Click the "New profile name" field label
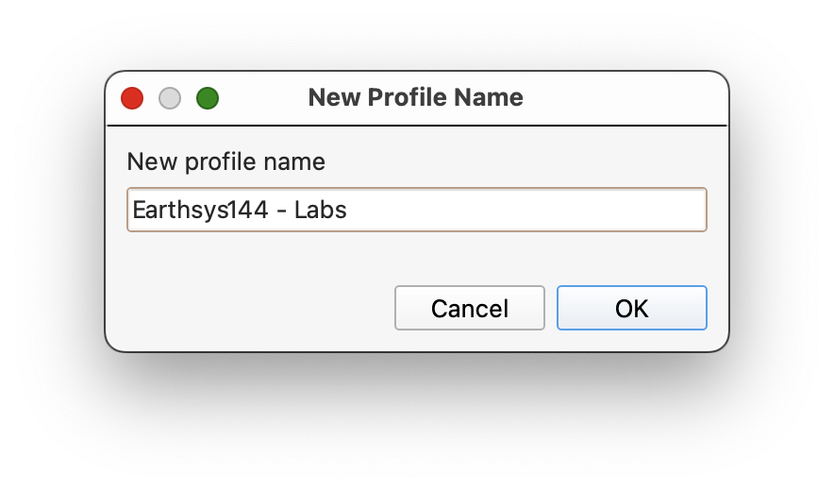Image resolution: width=834 pixels, height=491 pixels. [x=225, y=161]
